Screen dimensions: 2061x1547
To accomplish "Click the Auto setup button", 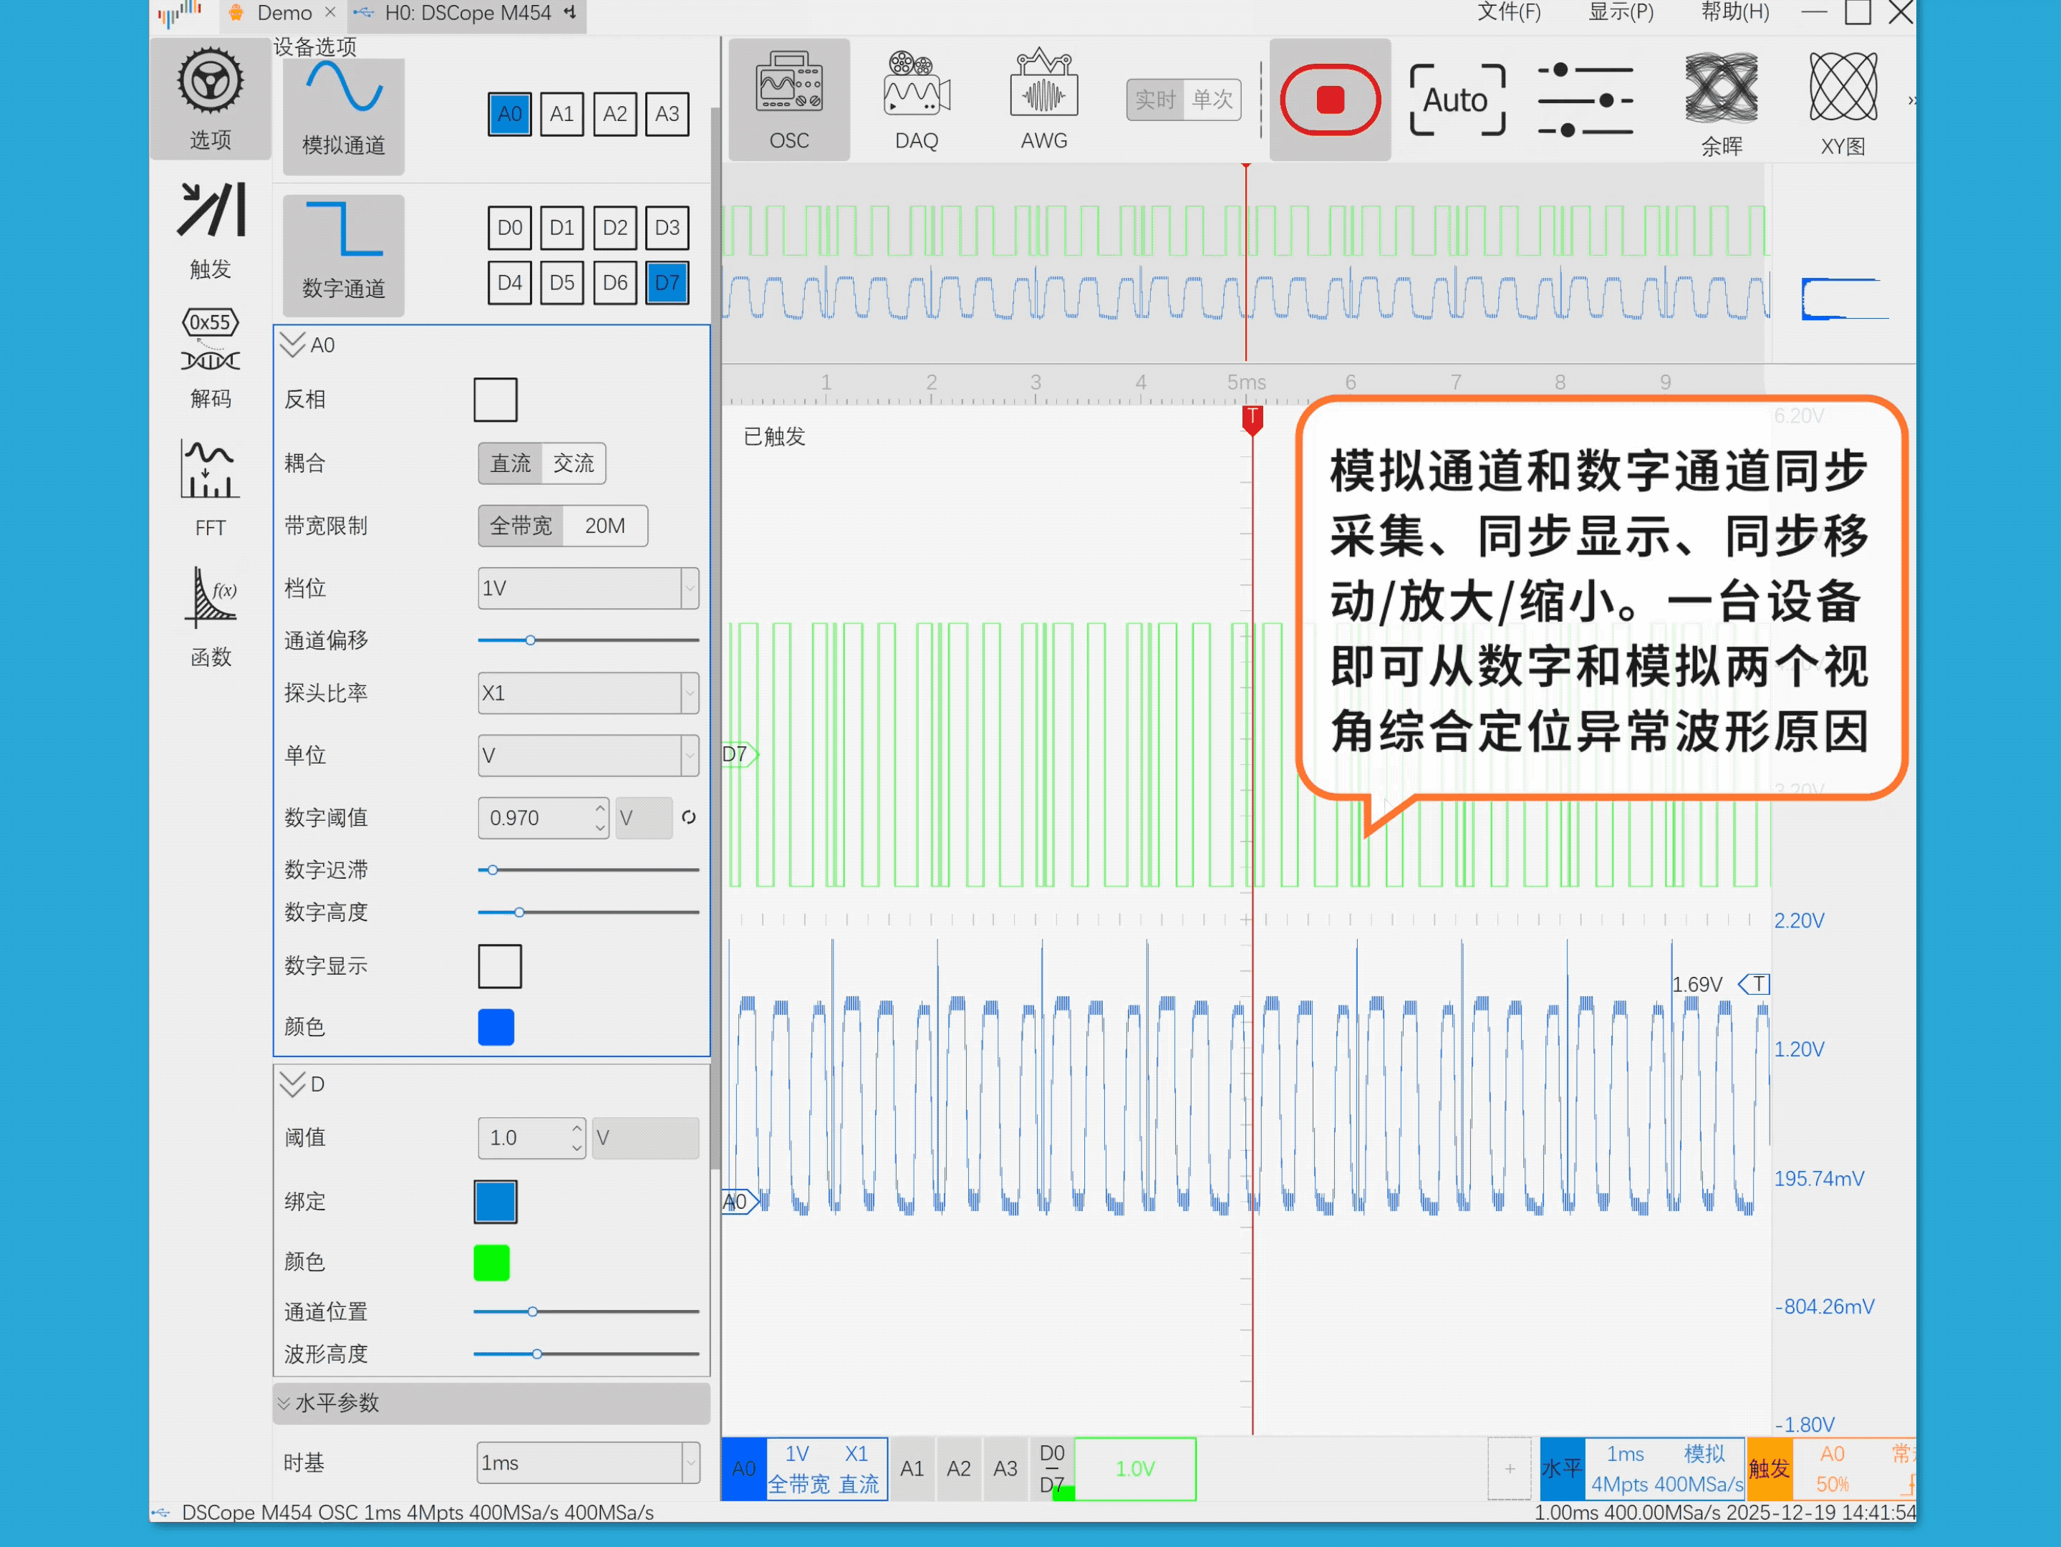I will click(x=1457, y=100).
